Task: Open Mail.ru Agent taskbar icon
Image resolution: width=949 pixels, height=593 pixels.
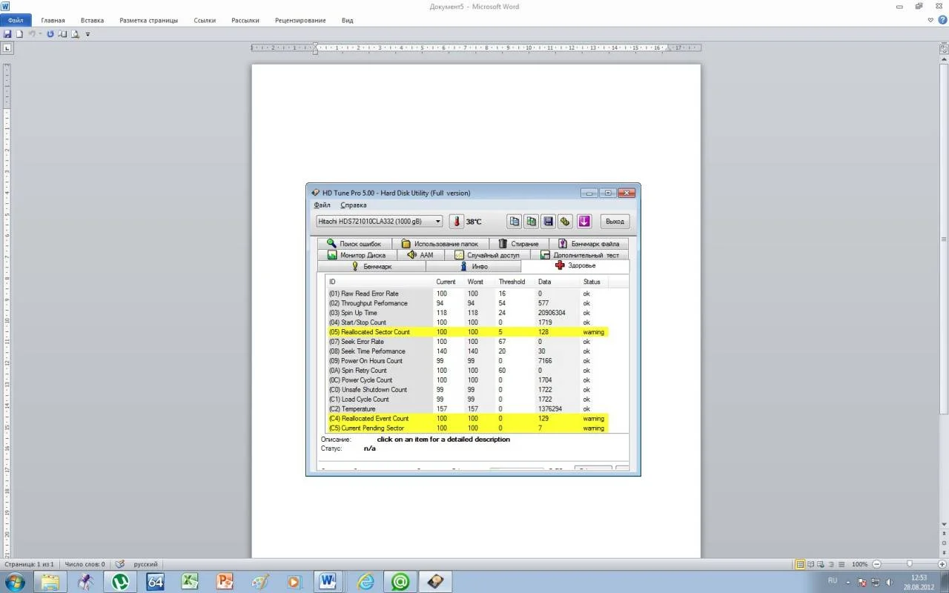Action: [400, 582]
